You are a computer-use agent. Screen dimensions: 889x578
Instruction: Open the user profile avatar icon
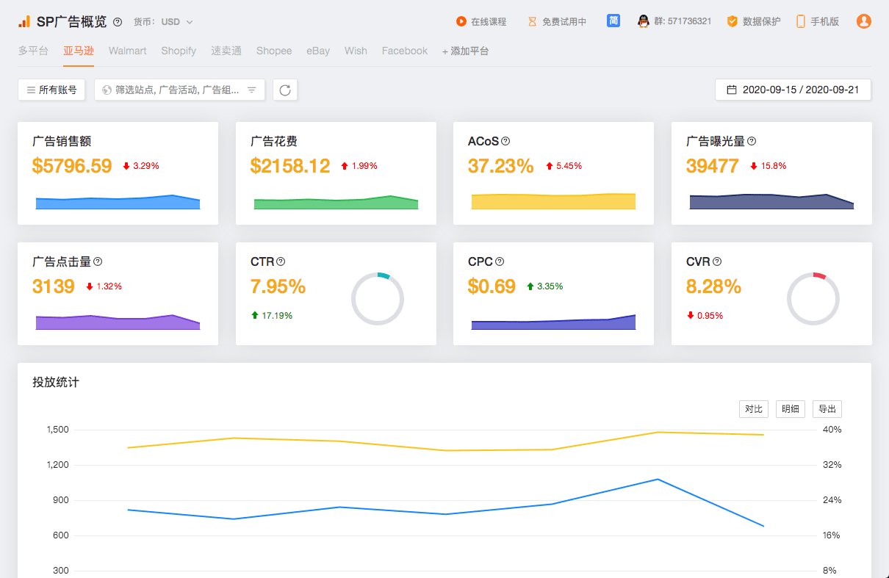[863, 21]
